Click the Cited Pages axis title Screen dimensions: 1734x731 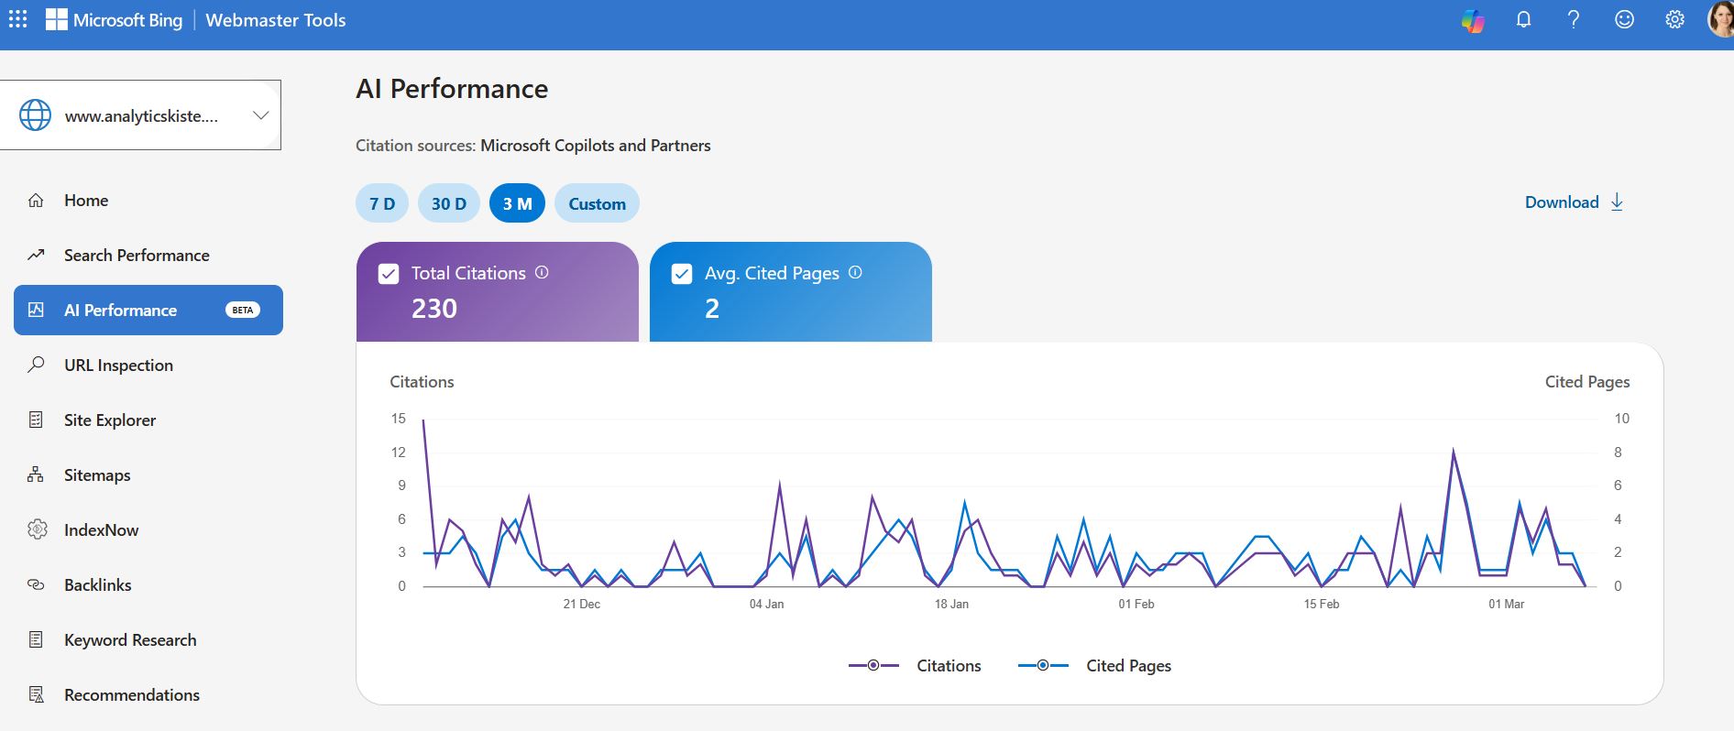pos(1587,382)
